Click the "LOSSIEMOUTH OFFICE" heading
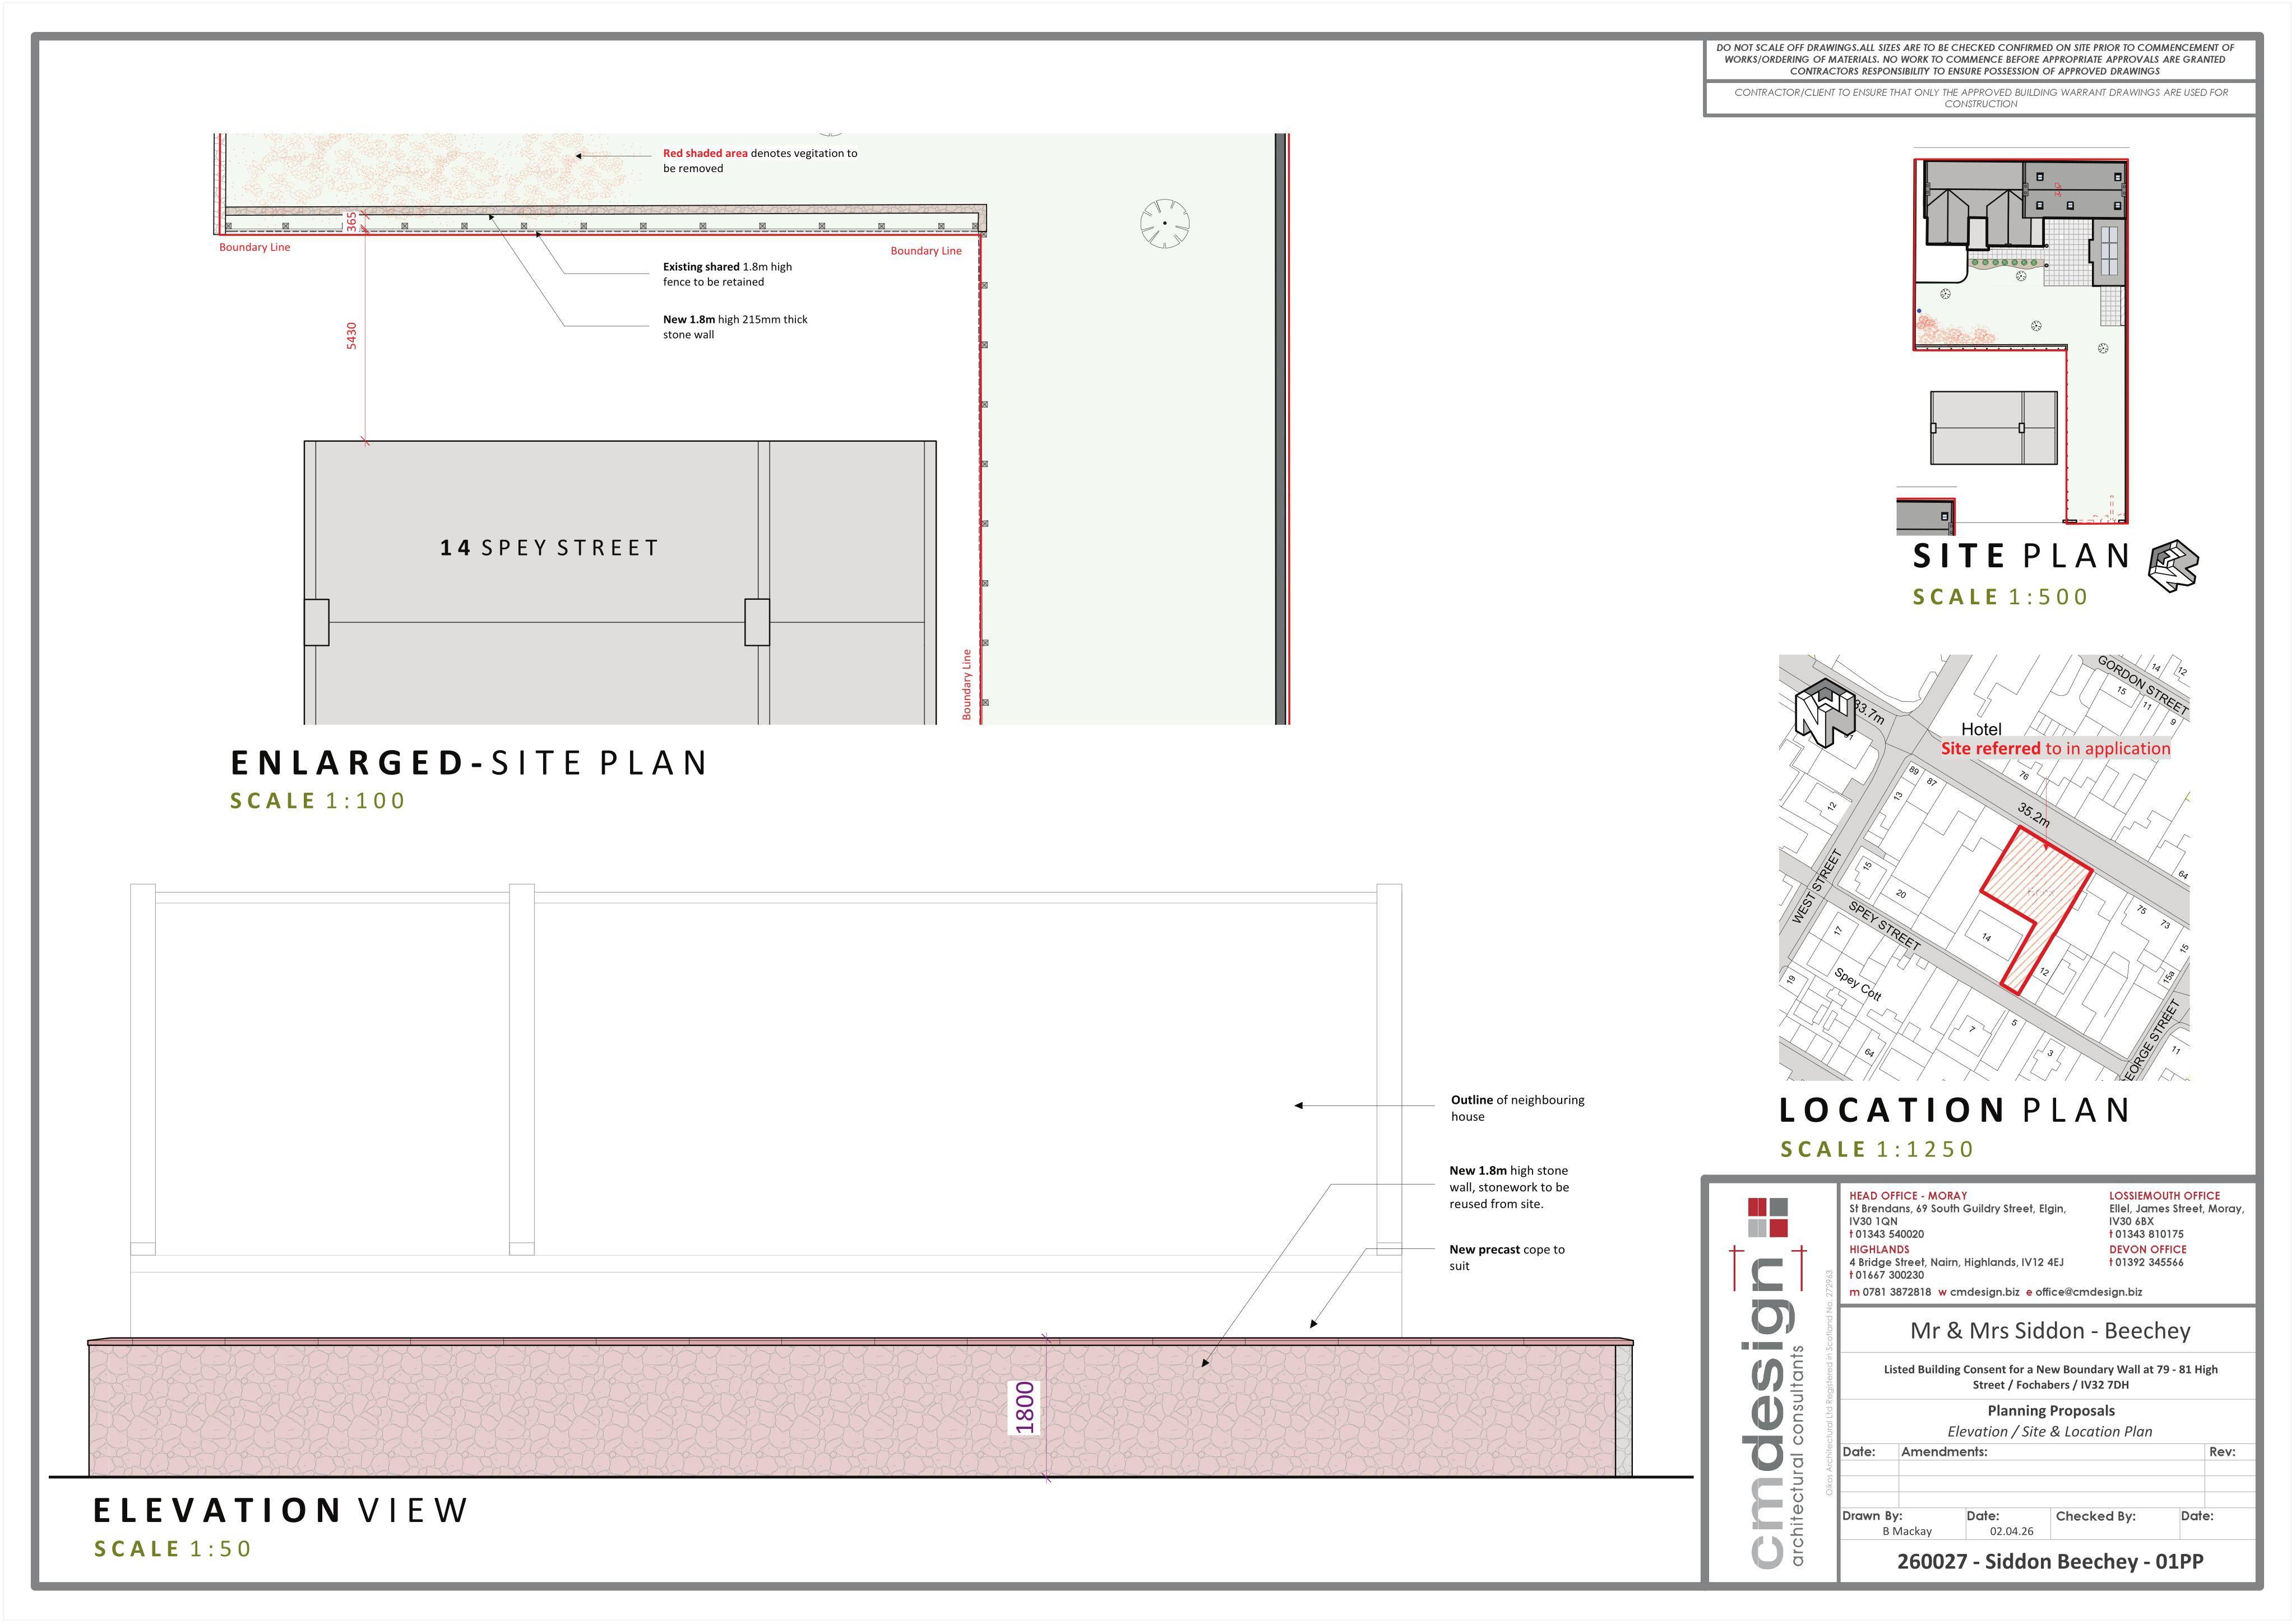This screenshot has width=2296, height=1624. coord(2164,1196)
